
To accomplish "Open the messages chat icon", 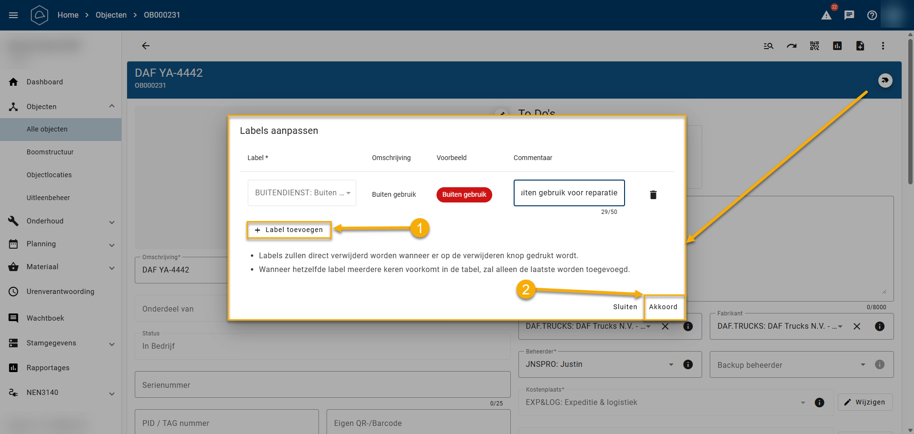I will point(849,15).
